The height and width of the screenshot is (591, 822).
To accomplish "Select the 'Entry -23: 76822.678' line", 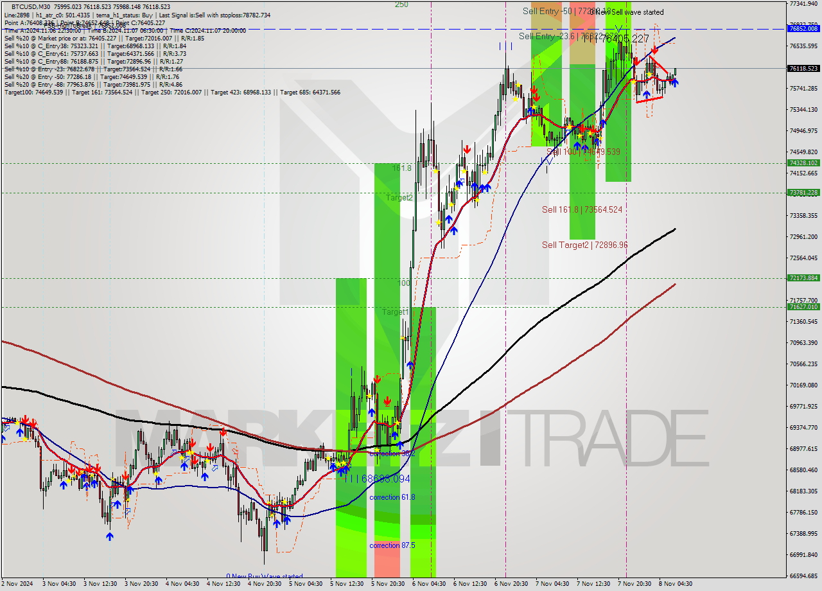I will tap(93, 69).
